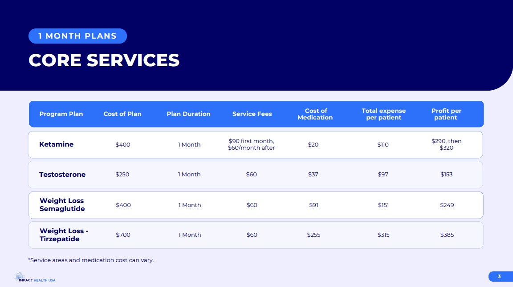Click the Service Fees column header
The height and width of the screenshot is (287, 513).
252,114
